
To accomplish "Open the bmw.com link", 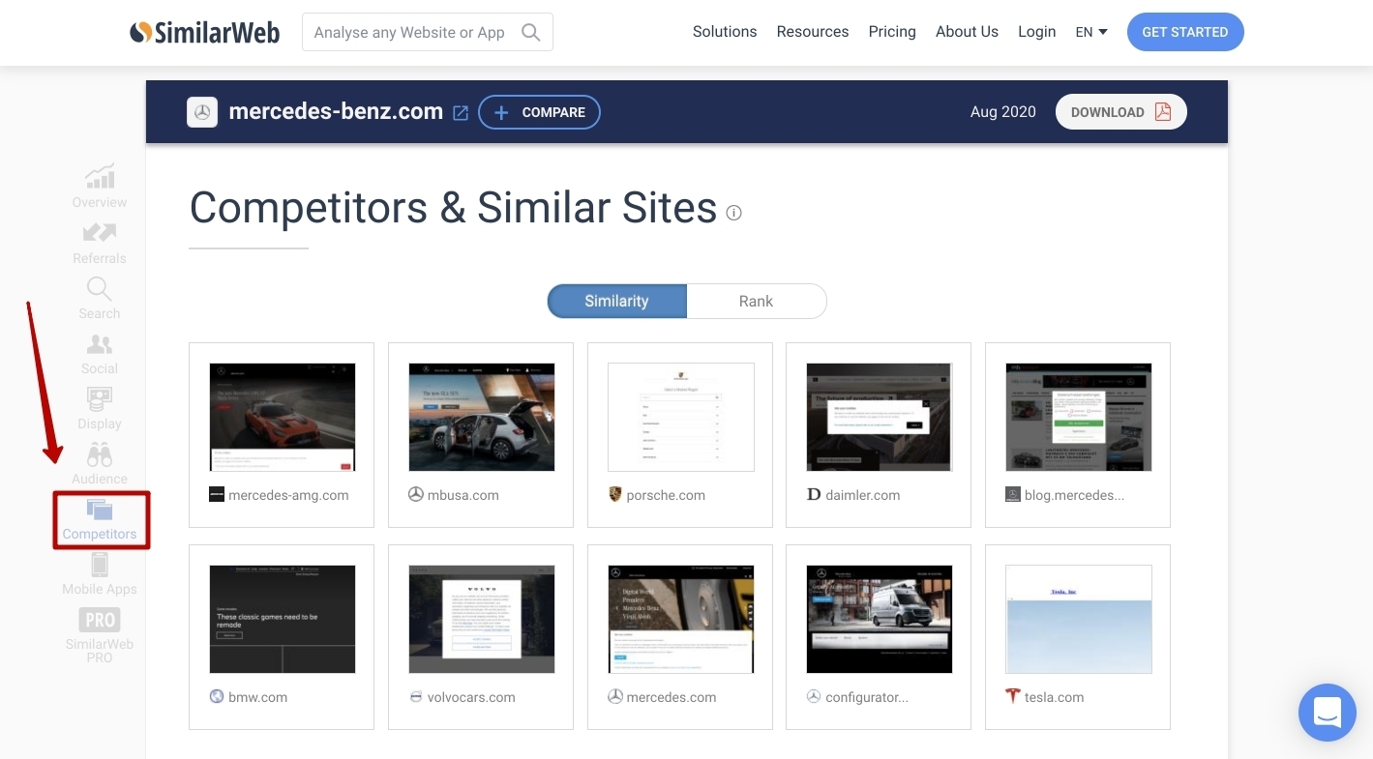I will (258, 697).
